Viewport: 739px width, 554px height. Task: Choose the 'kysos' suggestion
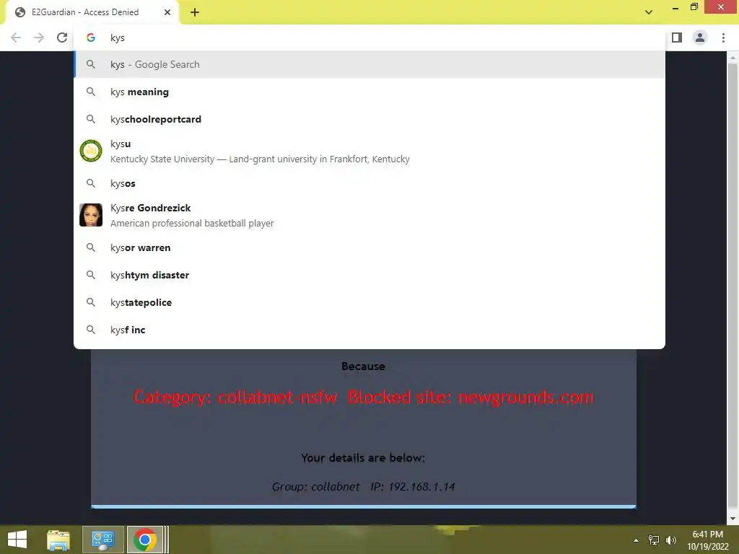coord(369,183)
